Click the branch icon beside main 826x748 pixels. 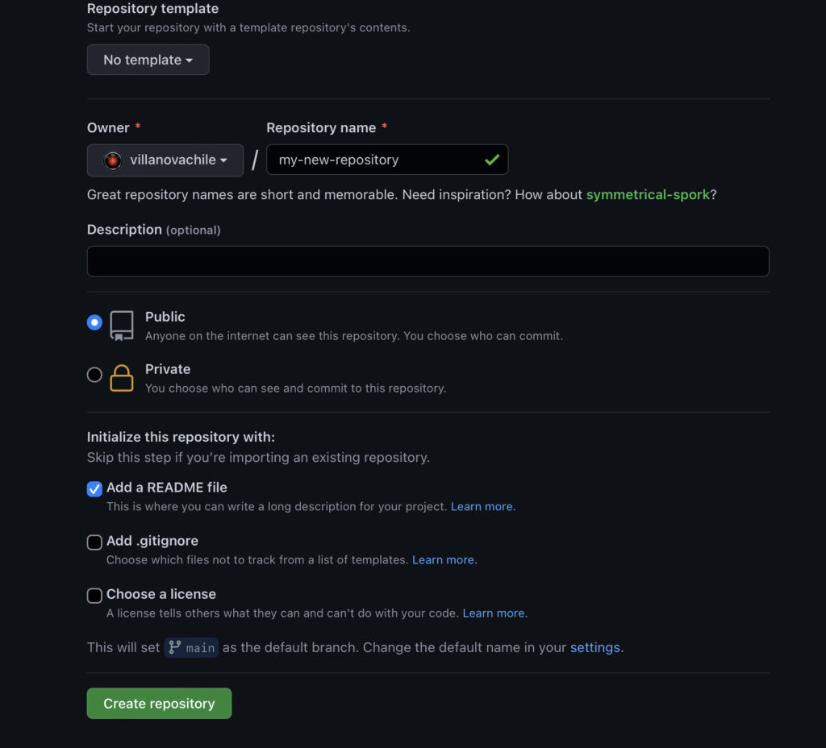(175, 647)
